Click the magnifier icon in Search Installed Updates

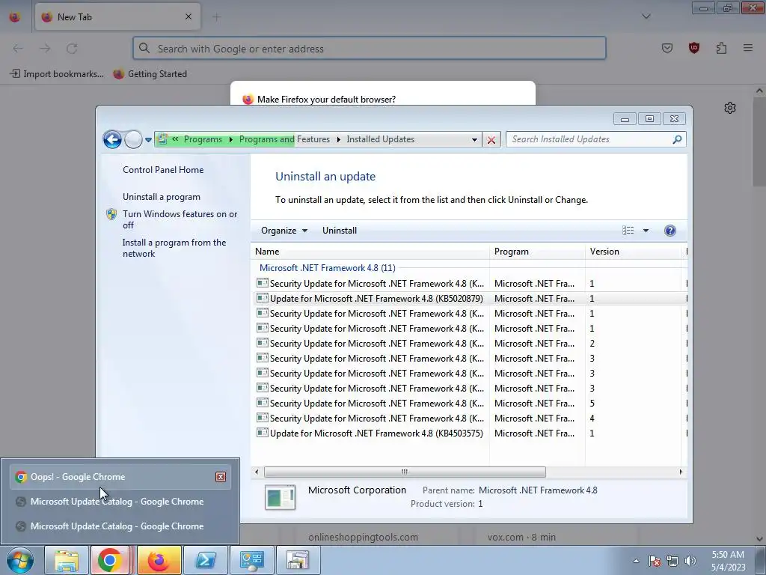[677, 139]
